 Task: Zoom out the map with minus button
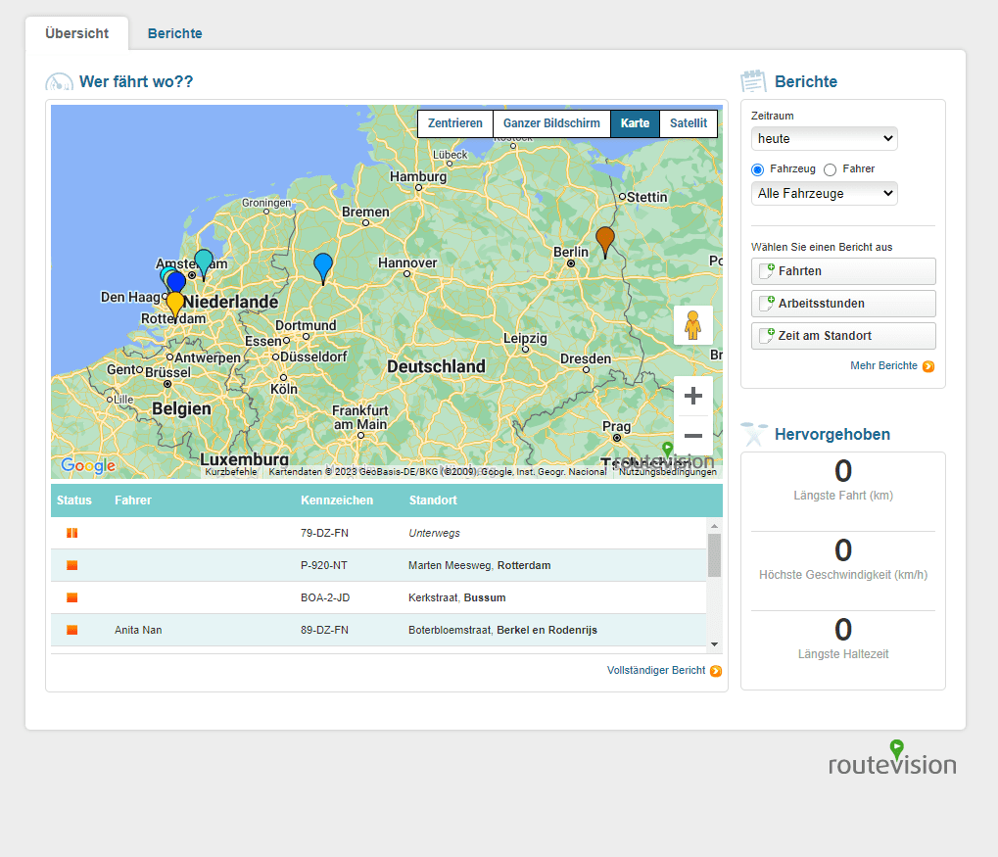(x=693, y=436)
